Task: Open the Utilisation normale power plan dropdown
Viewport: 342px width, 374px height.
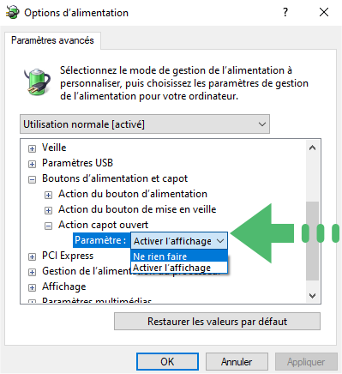Action: (x=145, y=124)
